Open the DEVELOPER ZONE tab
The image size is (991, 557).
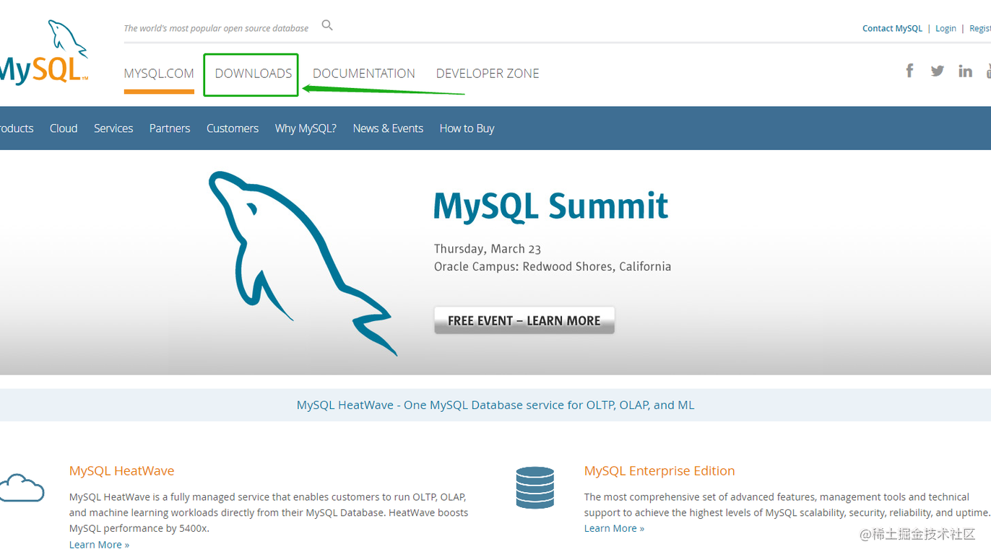pyautogui.click(x=487, y=73)
